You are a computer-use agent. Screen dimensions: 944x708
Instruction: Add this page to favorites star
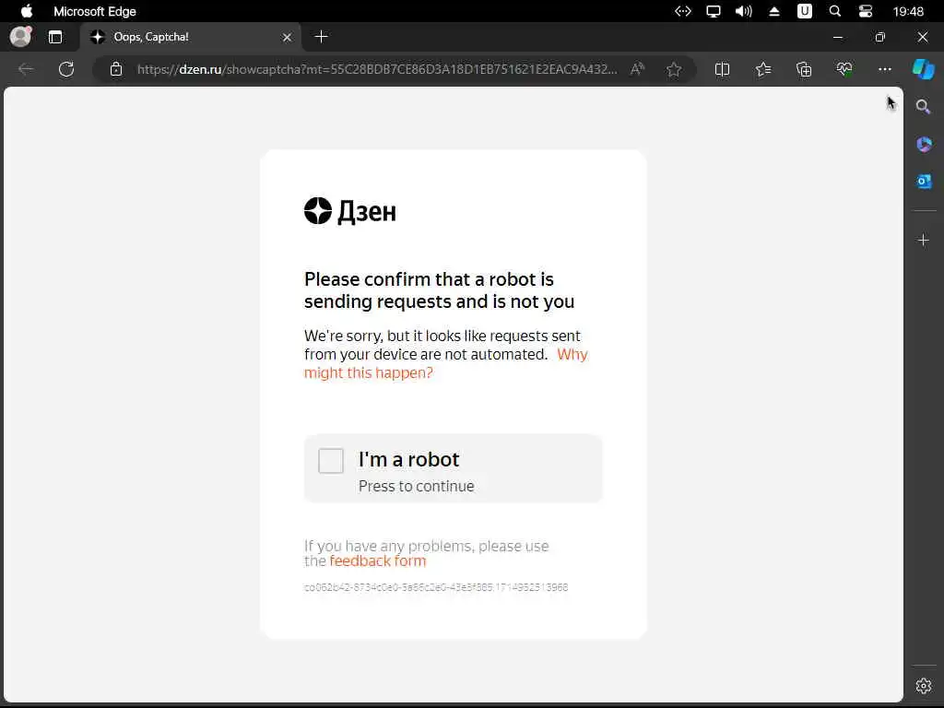coord(674,69)
